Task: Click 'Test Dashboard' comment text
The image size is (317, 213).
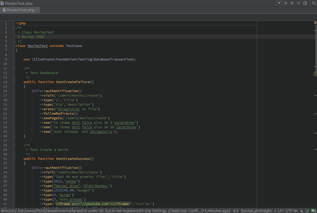Action: 44,73
